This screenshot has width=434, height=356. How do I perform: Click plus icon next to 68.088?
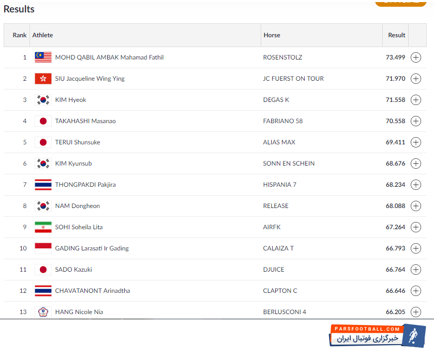[415, 206]
